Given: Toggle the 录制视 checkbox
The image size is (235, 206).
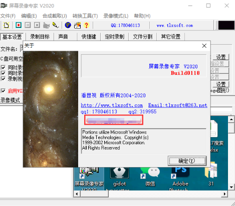Looking at the screenshot, I should pyautogui.click(x=3, y=78).
